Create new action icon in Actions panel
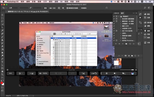154x97 pixels. point(130,44)
